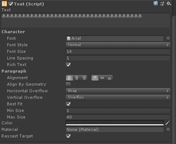Open the Horizontal Overflow dropdown
The width and height of the screenshot is (176, 144).
pyautogui.click(x=118, y=91)
